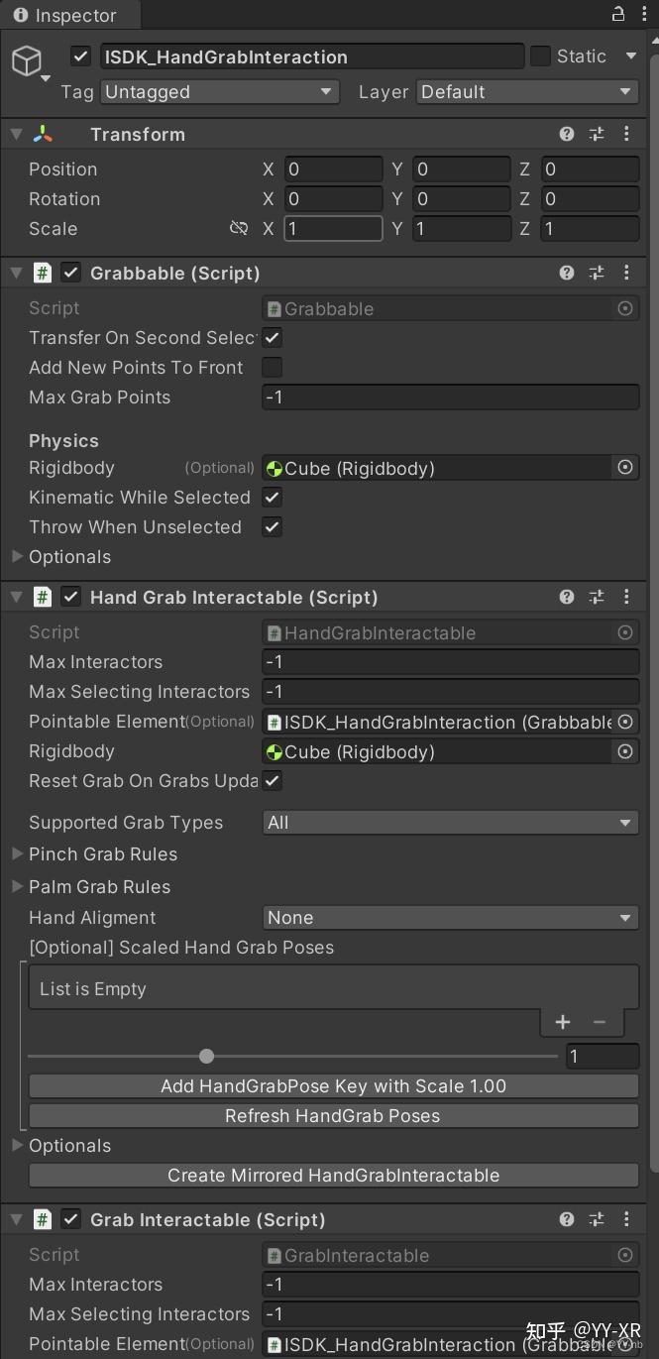Open the Supported Grab Types dropdown
659x1359 pixels.
[450, 822]
